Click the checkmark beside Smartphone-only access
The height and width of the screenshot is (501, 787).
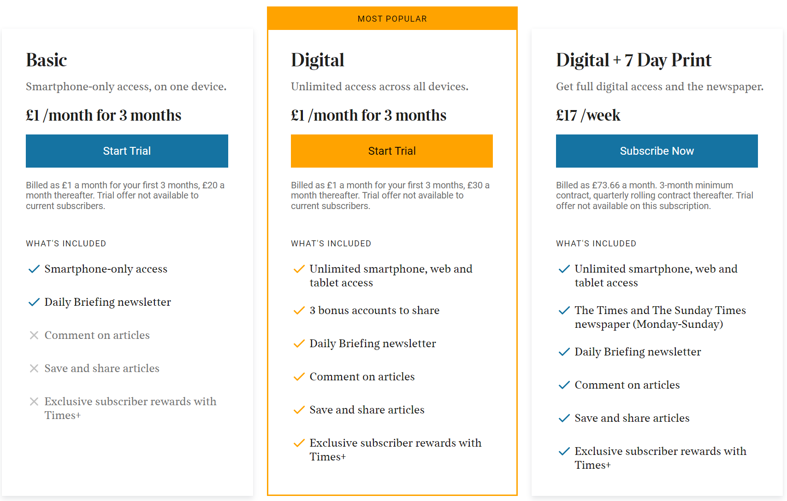point(34,269)
